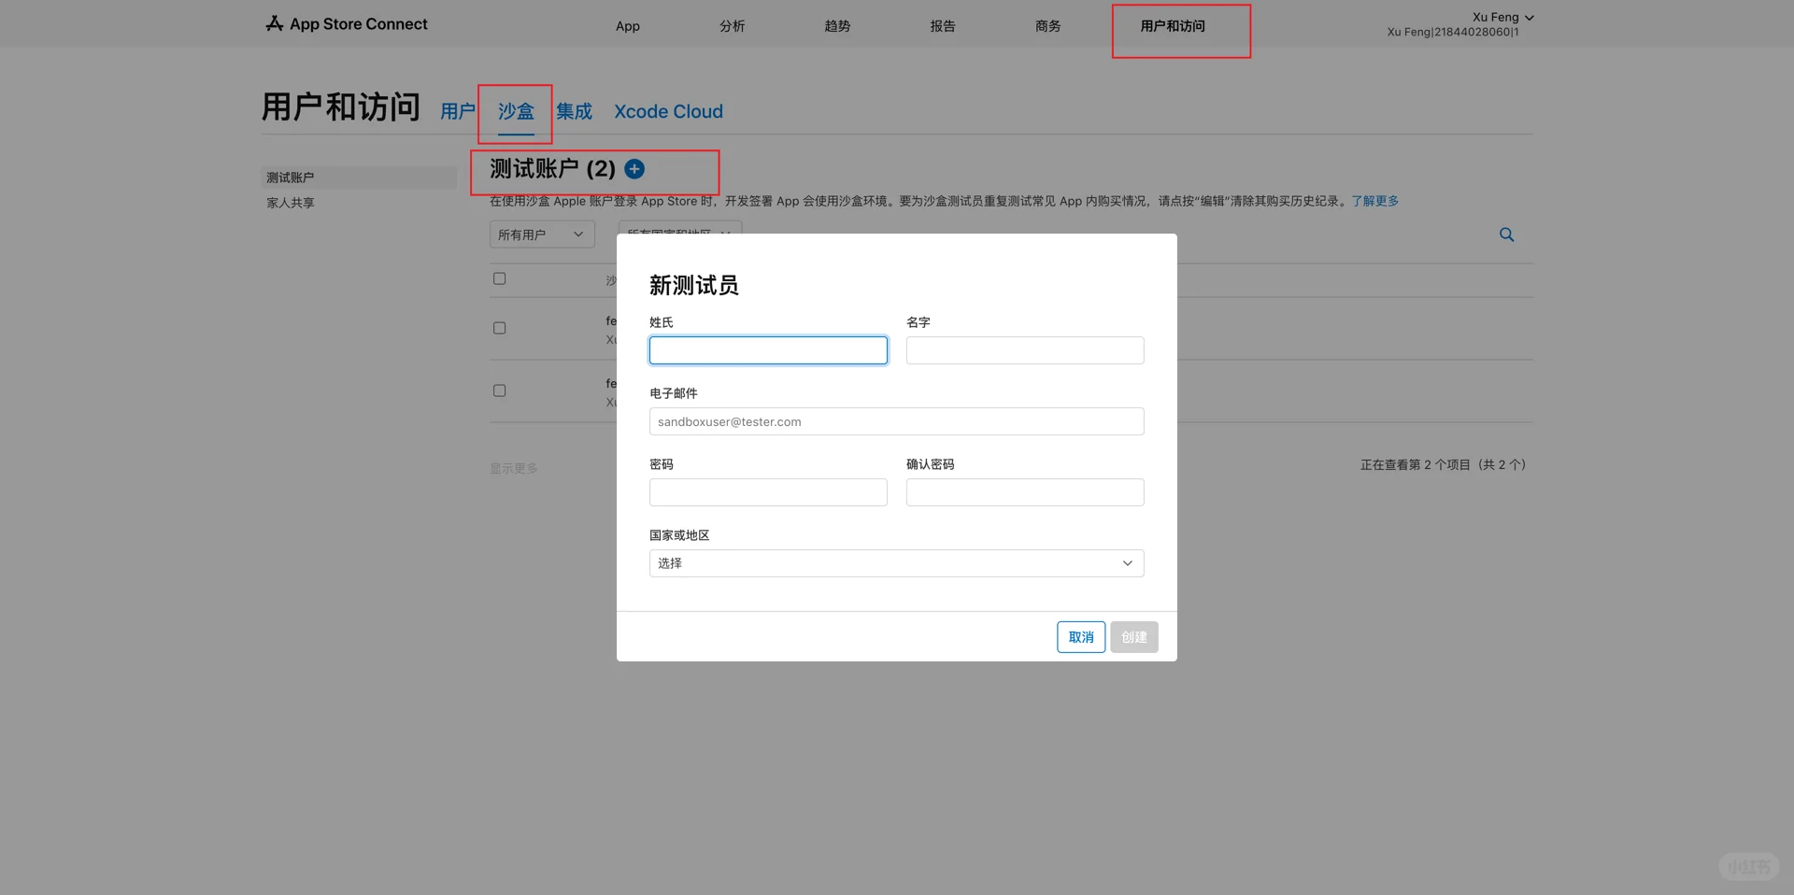
Task: Click the App Store Connect Apple logo
Action: [274, 23]
